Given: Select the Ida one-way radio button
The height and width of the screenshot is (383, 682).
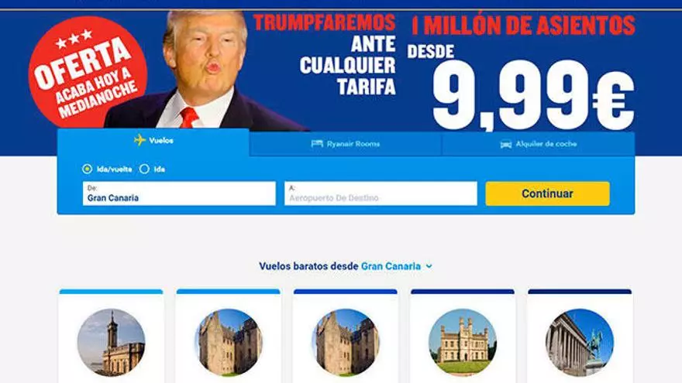Looking at the screenshot, I should [x=144, y=169].
